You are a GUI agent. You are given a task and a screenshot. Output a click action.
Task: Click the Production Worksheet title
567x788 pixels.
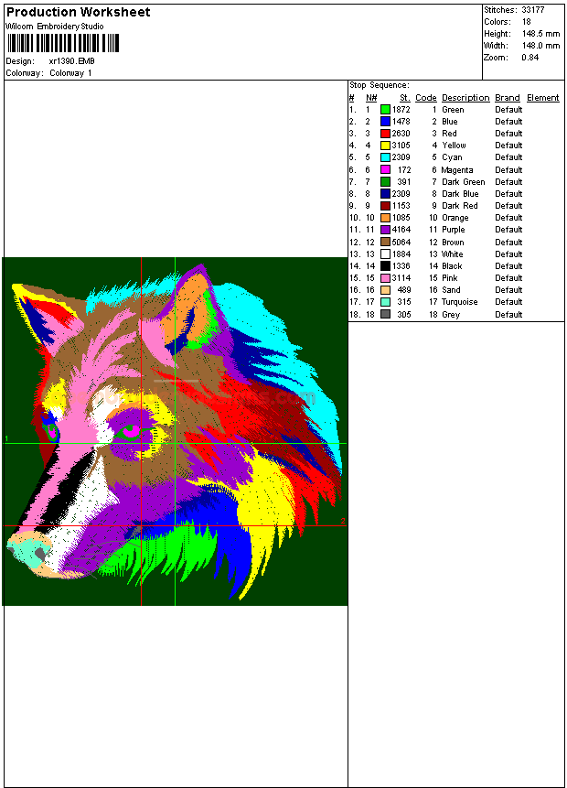78,13
